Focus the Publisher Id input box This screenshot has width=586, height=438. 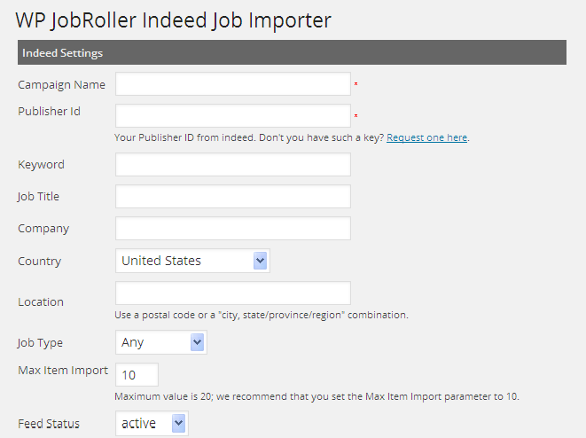(233, 116)
